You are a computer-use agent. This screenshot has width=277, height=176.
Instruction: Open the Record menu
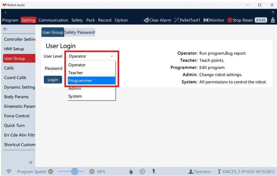pyautogui.click(x=105, y=20)
